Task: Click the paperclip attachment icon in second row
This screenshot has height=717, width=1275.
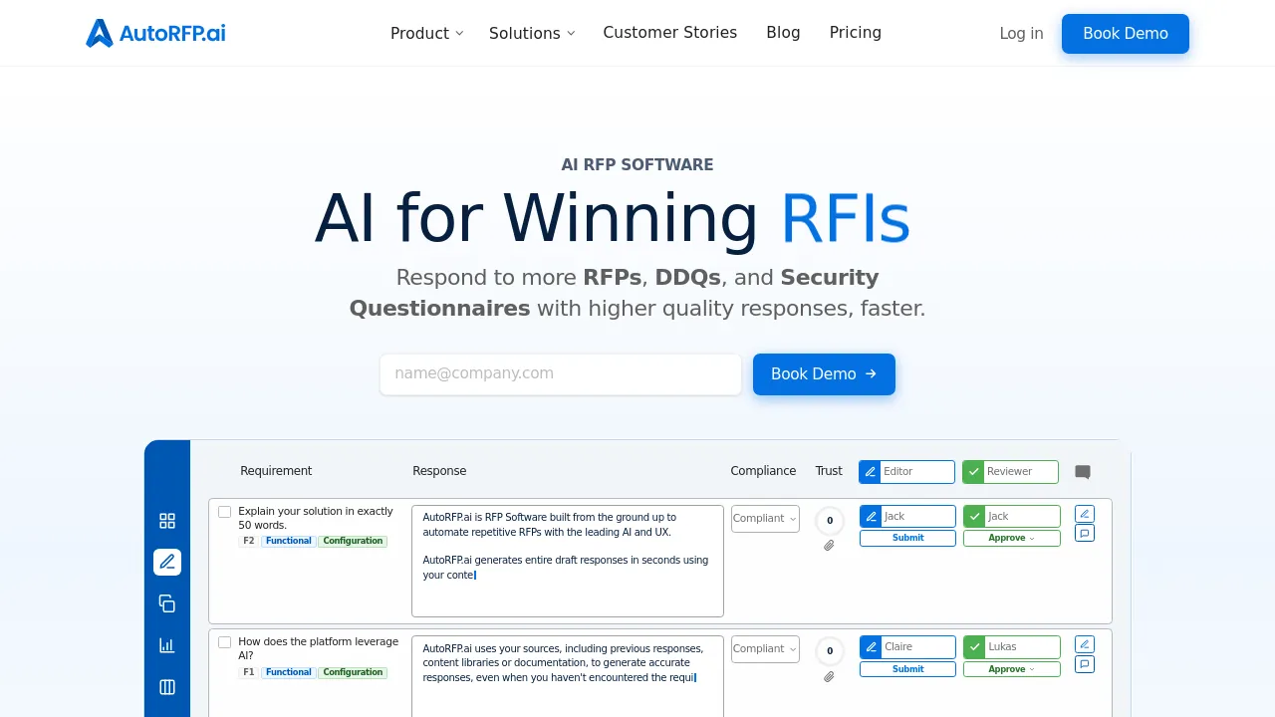Action: pyautogui.click(x=829, y=677)
